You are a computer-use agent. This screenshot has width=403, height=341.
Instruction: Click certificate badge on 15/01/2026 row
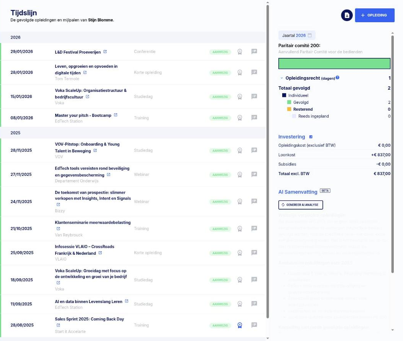pyautogui.click(x=240, y=97)
